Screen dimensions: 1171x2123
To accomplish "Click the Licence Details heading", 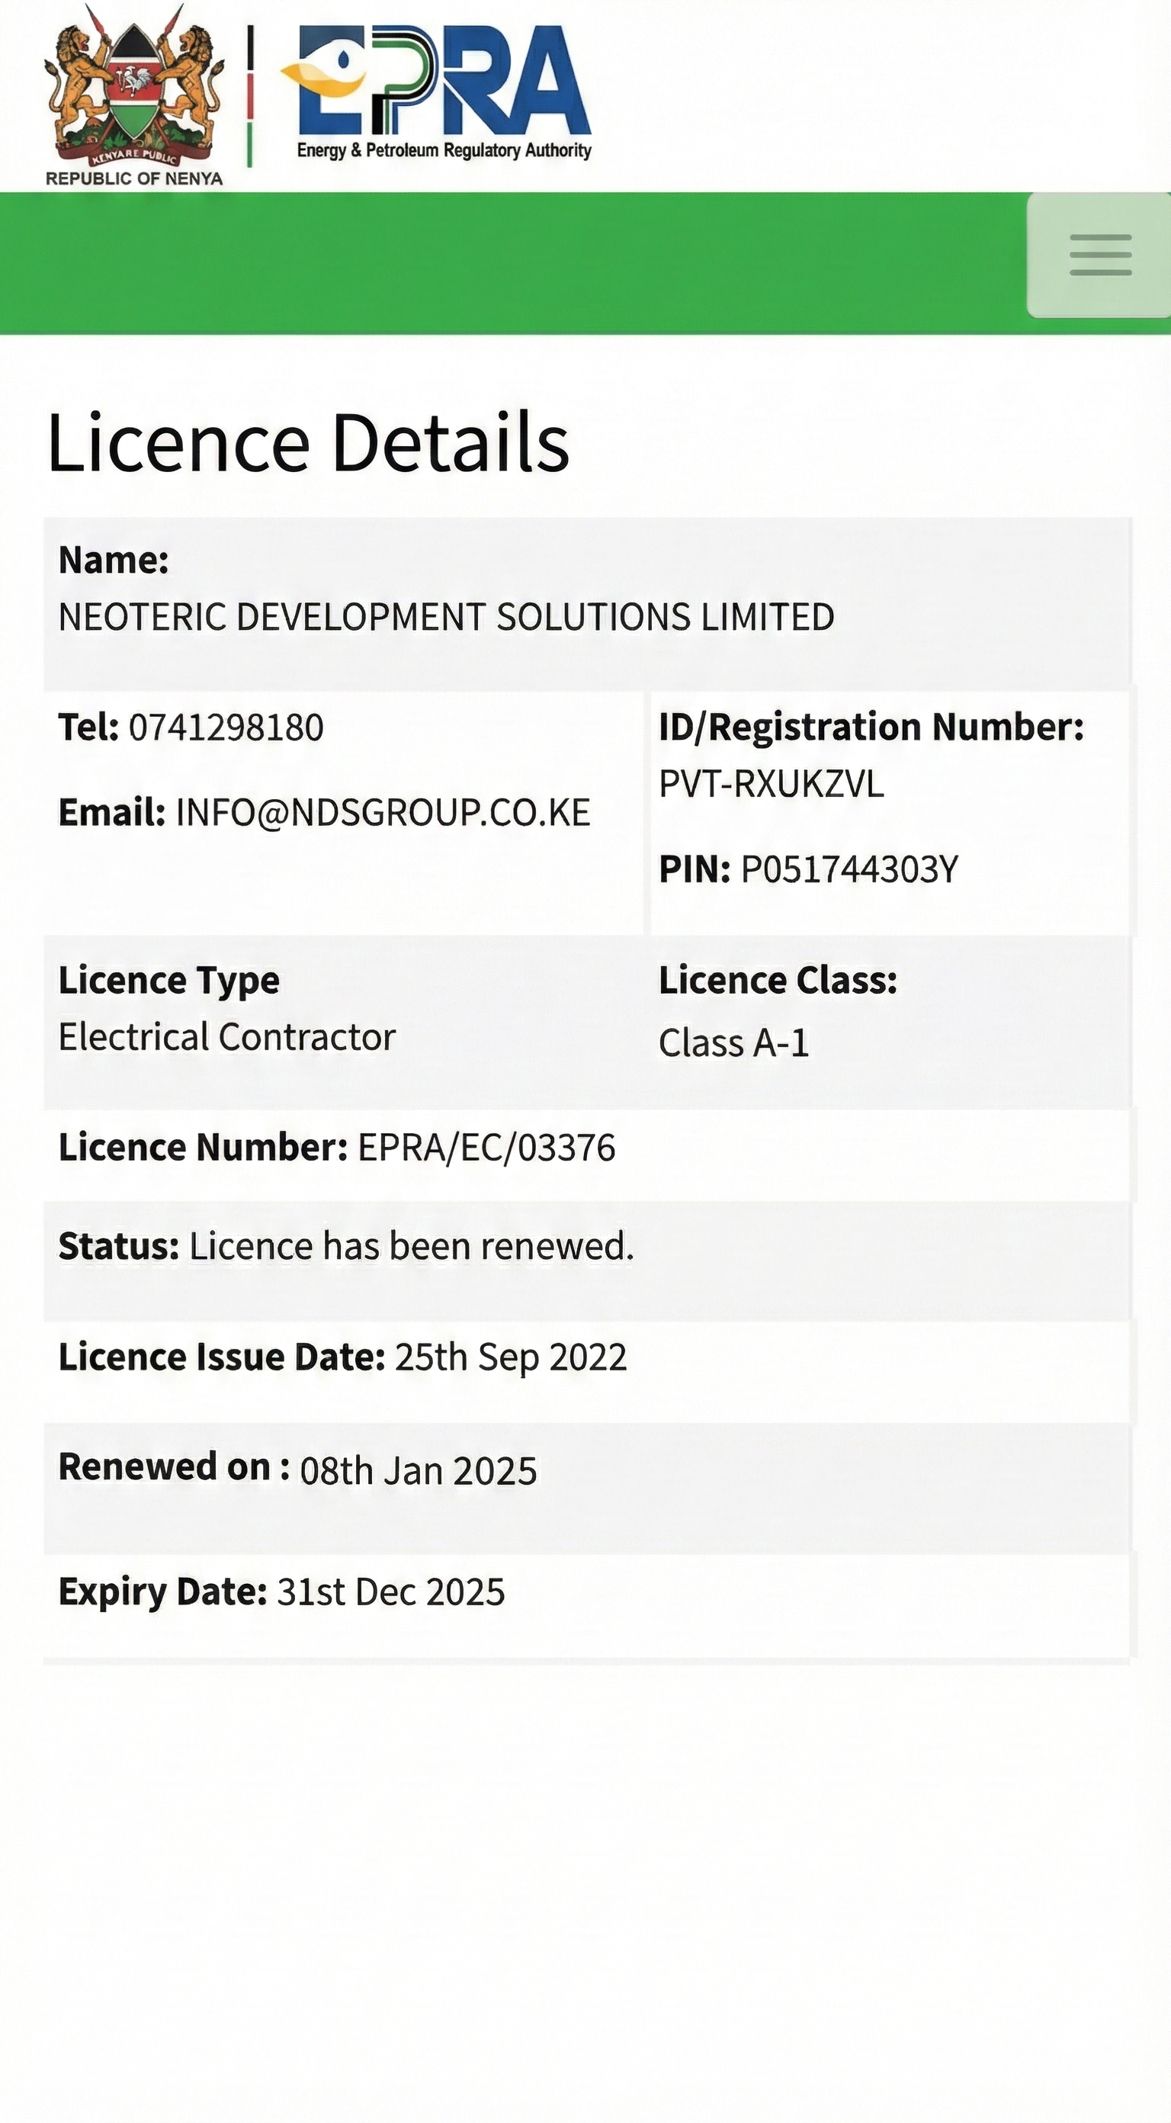I will [308, 442].
